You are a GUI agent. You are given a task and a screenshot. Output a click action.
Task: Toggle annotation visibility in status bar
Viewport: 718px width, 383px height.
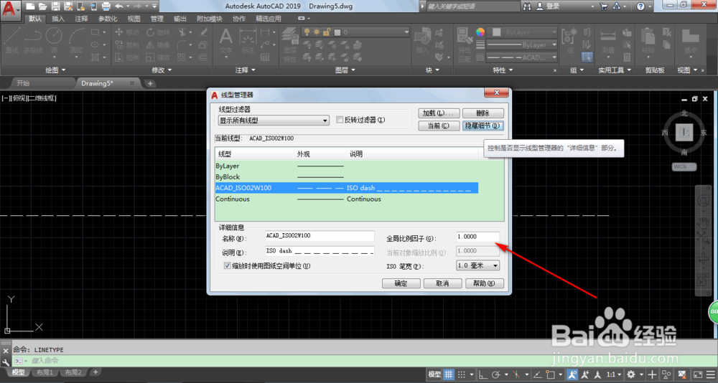572,374
